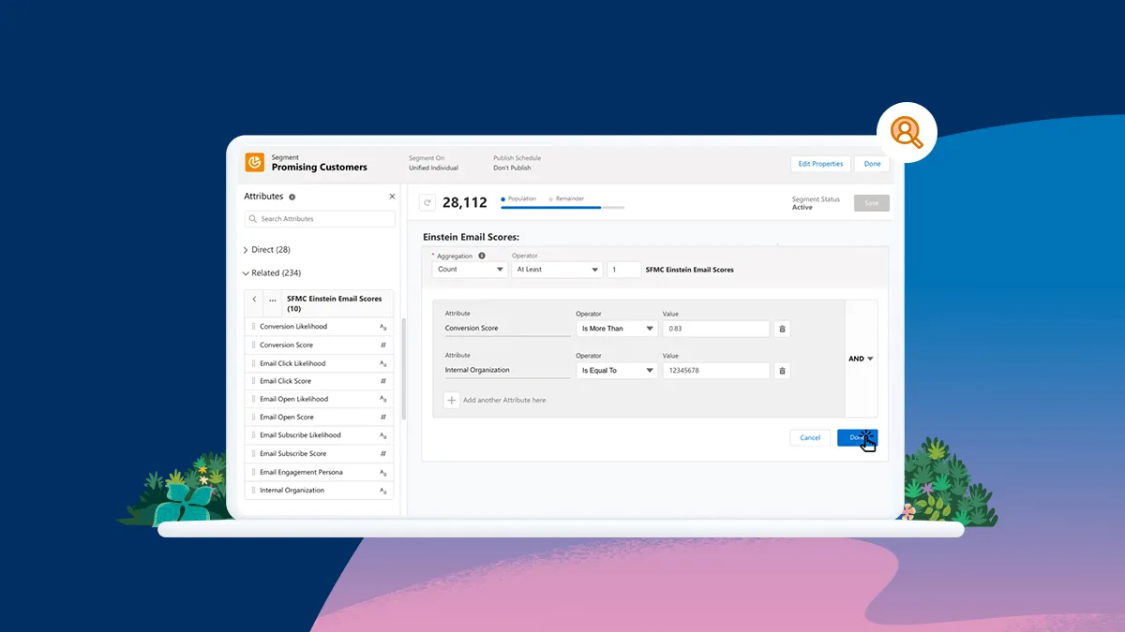
Task: Cancel the Einstein Email Scores rule edits
Action: tap(809, 437)
